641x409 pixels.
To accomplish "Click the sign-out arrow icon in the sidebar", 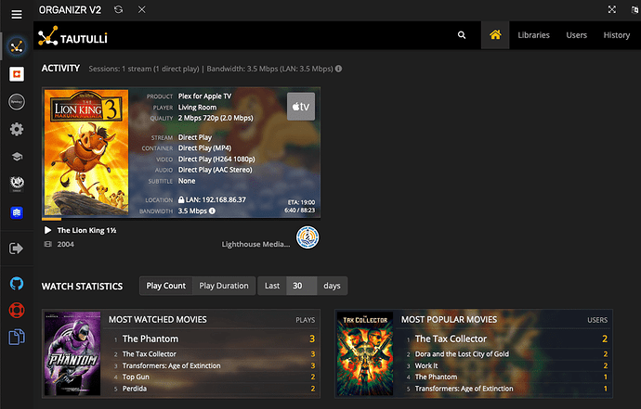I will pos(16,249).
